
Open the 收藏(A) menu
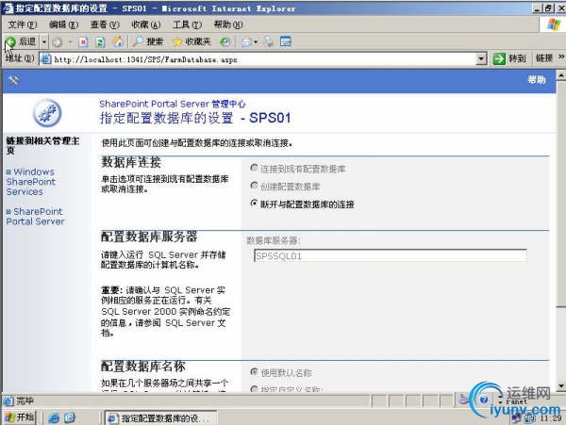pos(146,25)
